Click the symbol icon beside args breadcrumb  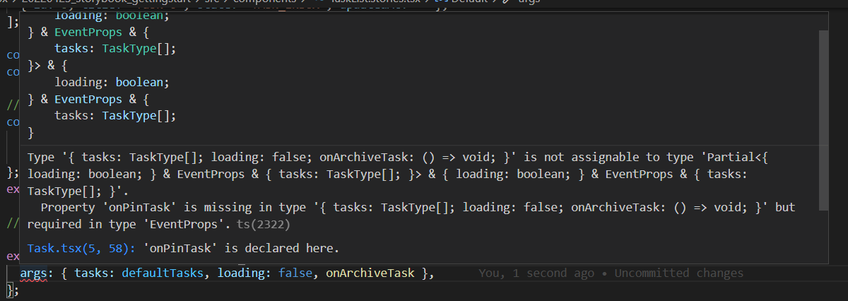point(507,3)
